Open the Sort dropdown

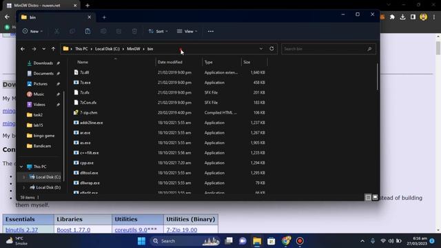158,31
